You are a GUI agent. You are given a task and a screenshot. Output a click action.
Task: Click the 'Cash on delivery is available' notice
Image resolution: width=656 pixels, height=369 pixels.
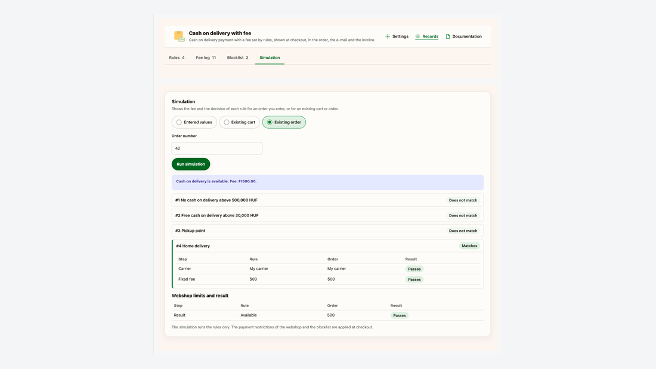tap(327, 182)
